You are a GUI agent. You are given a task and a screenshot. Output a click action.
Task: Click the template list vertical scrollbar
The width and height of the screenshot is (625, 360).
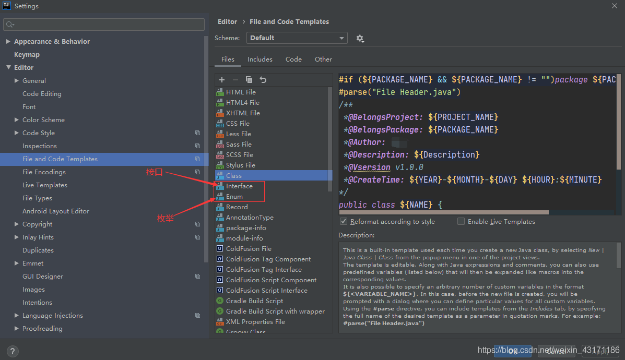[x=329, y=139]
